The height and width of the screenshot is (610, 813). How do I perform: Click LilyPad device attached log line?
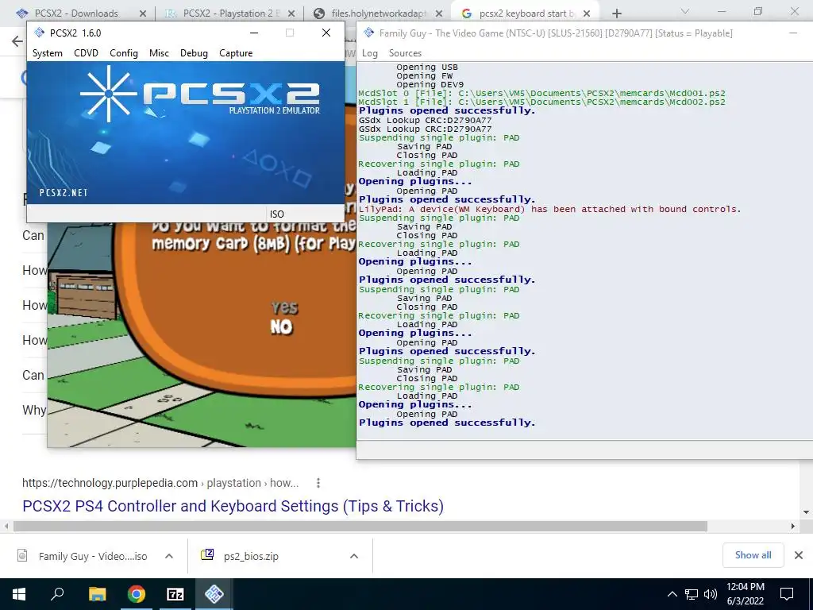coord(549,209)
